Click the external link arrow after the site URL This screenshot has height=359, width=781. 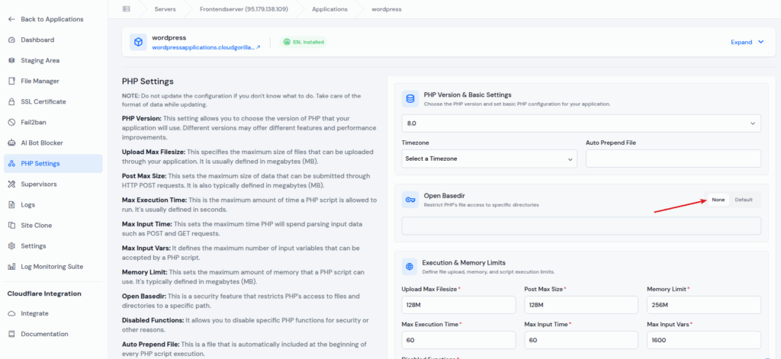click(258, 47)
